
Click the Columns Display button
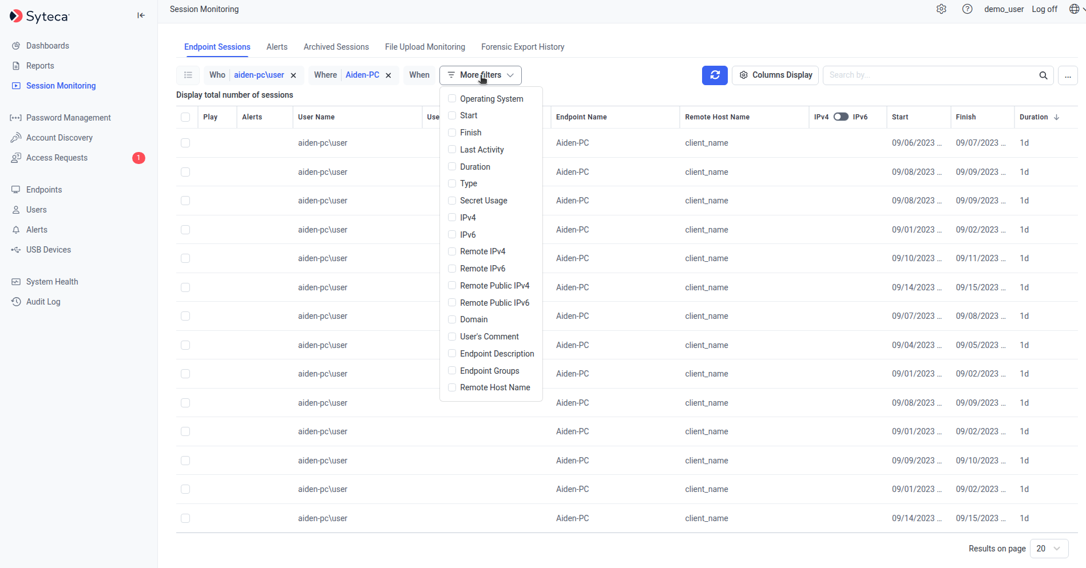pos(775,75)
